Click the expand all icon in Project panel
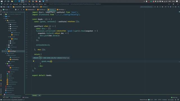The width and height of the screenshot is (180, 101). pyautogui.click(x=18, y=10)
